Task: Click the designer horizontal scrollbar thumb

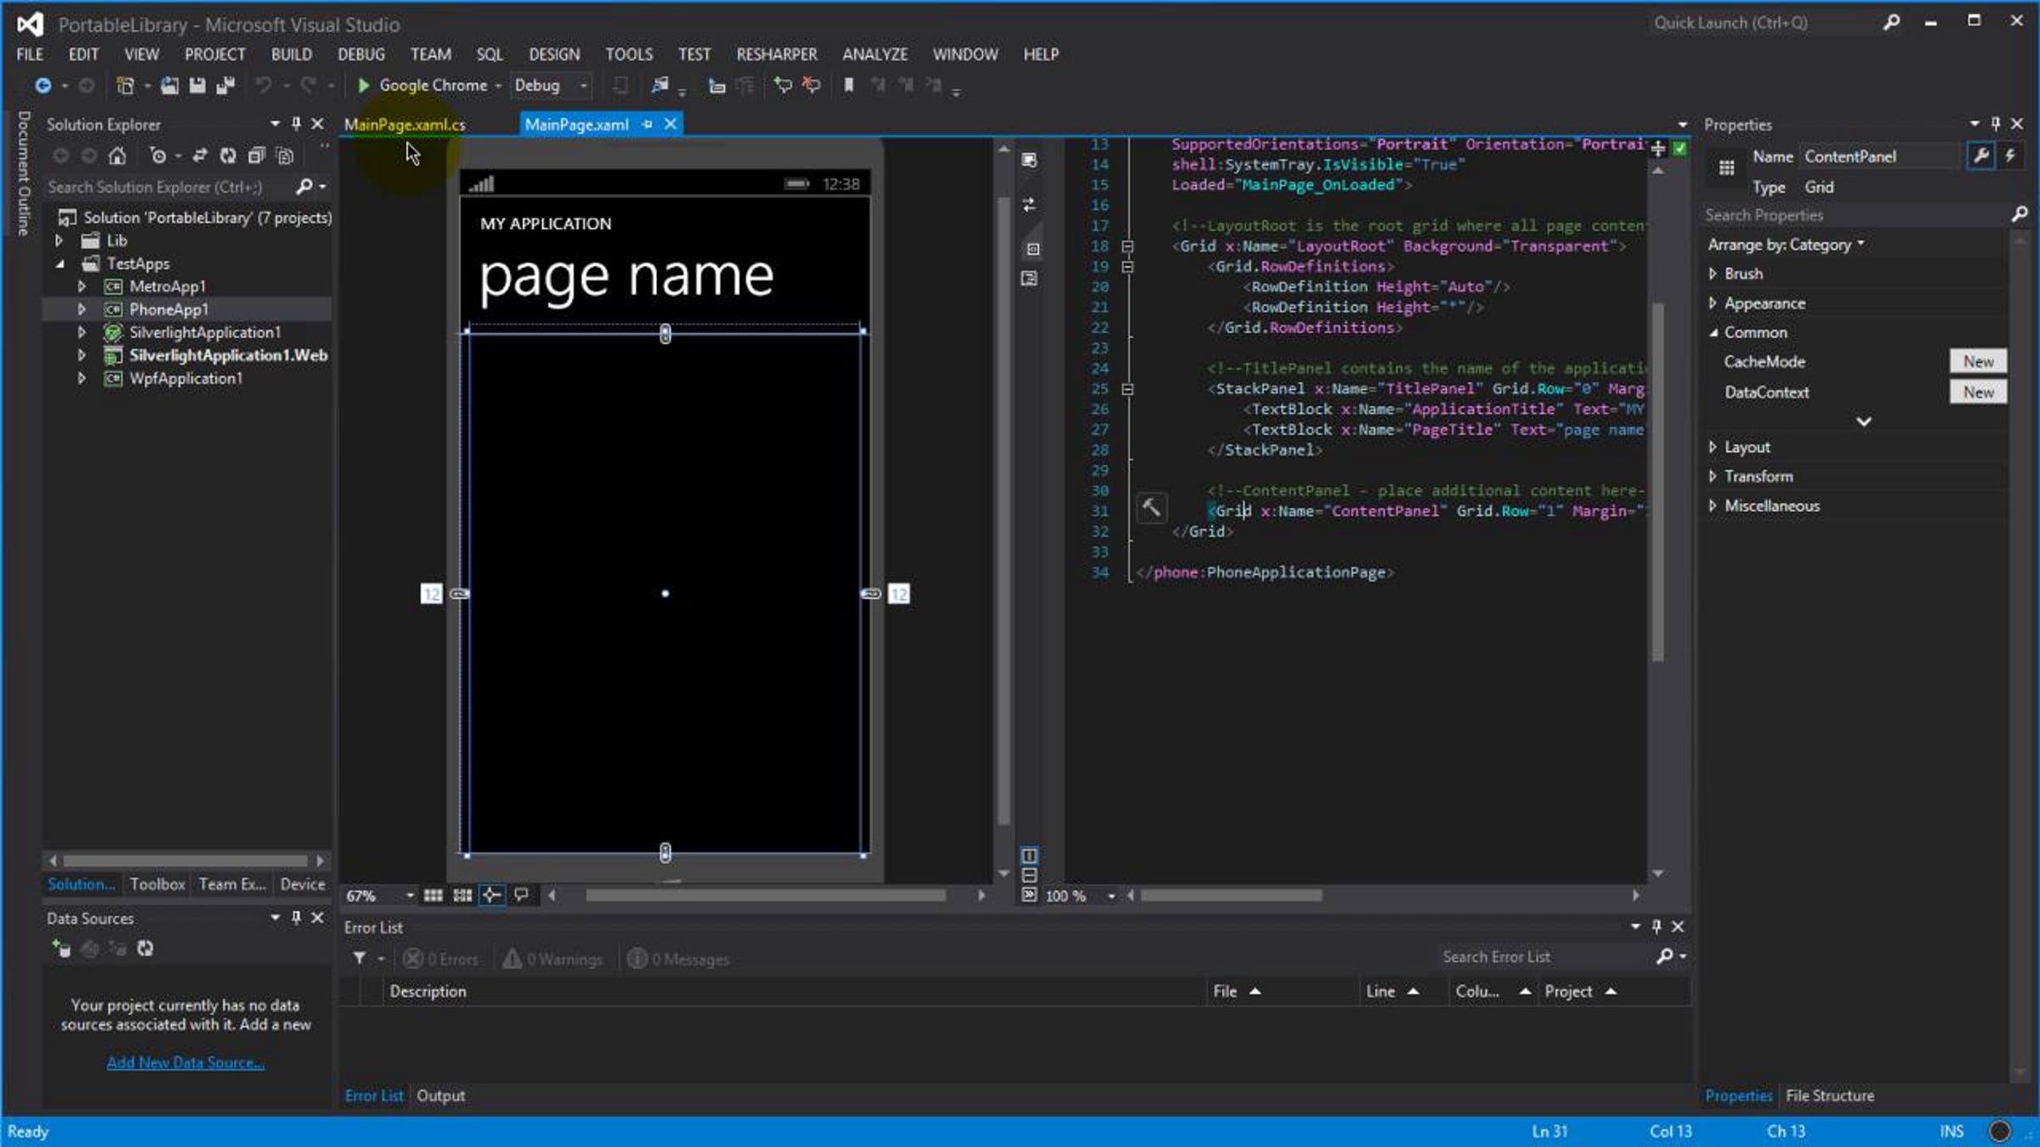Action: pos(765,895)
